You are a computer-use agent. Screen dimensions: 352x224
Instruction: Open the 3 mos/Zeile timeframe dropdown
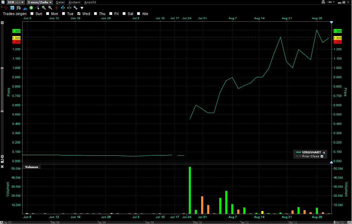(39, 2)
